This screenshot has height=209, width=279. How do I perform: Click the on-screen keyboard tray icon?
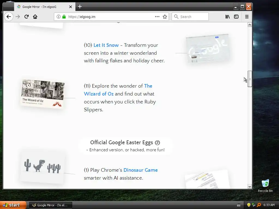coord(239,205)
